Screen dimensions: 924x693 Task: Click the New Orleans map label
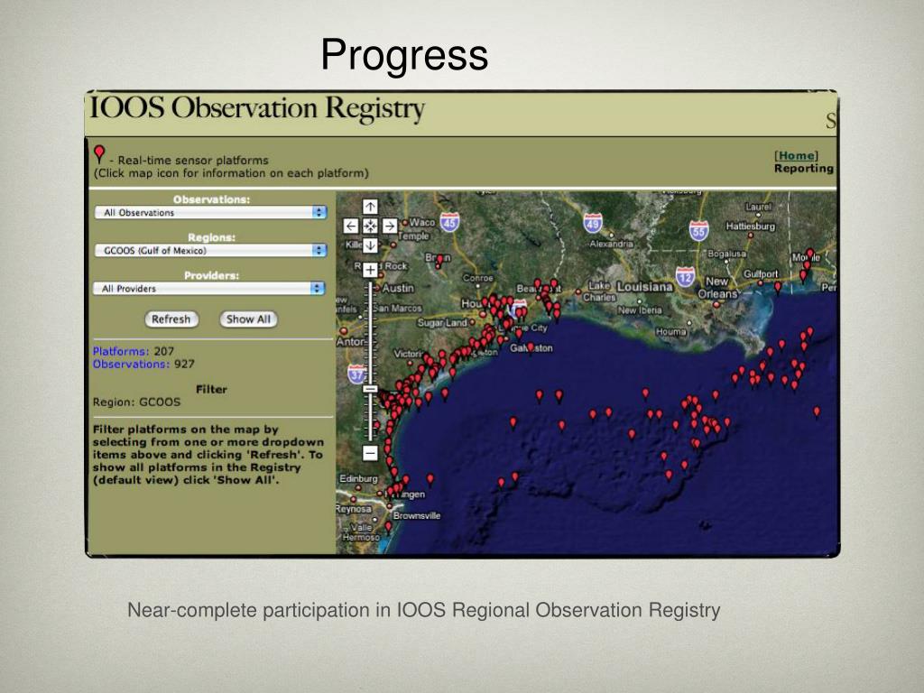717,288
